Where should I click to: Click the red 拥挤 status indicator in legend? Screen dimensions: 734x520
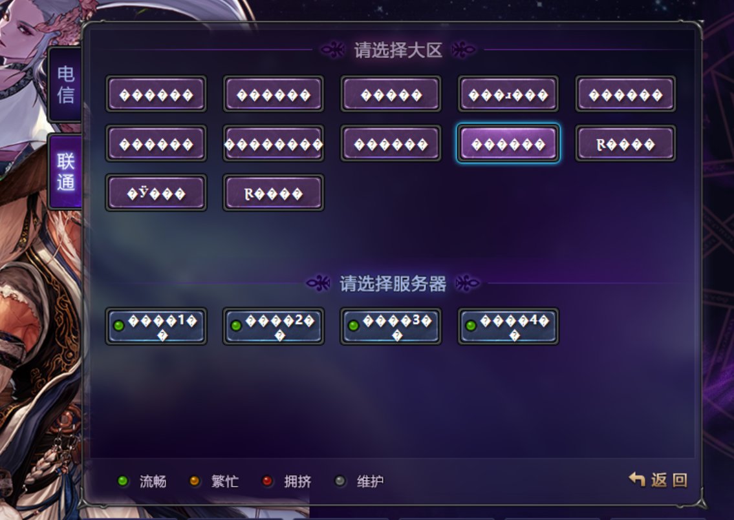point(267,481)
